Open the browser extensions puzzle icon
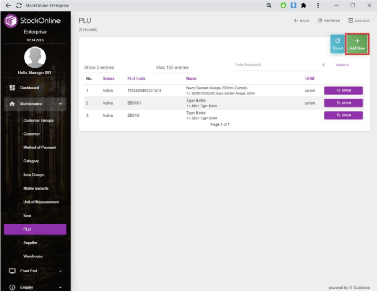The width and height of the screenshot is (378, 292). click(x=303, y=6)
